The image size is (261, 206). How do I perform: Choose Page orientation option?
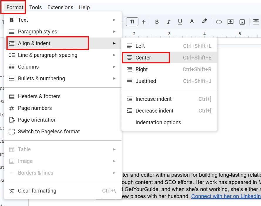[62, 120]
